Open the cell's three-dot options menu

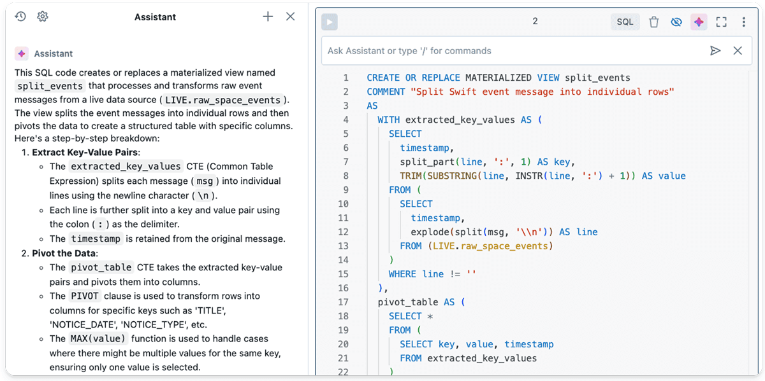coord(743,22)
